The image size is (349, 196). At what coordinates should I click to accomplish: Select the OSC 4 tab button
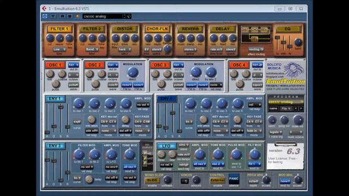point(239,65)
